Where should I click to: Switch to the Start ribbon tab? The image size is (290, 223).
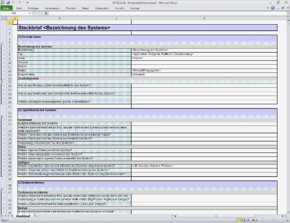click(x=19, y=8)
